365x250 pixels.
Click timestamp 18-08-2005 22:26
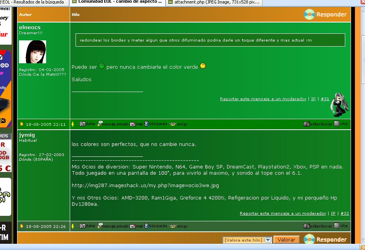46,226
